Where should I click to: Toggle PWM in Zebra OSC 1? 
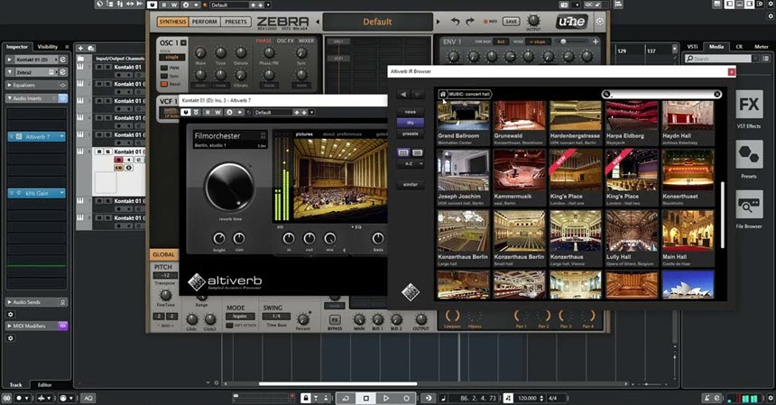(164, 68)
